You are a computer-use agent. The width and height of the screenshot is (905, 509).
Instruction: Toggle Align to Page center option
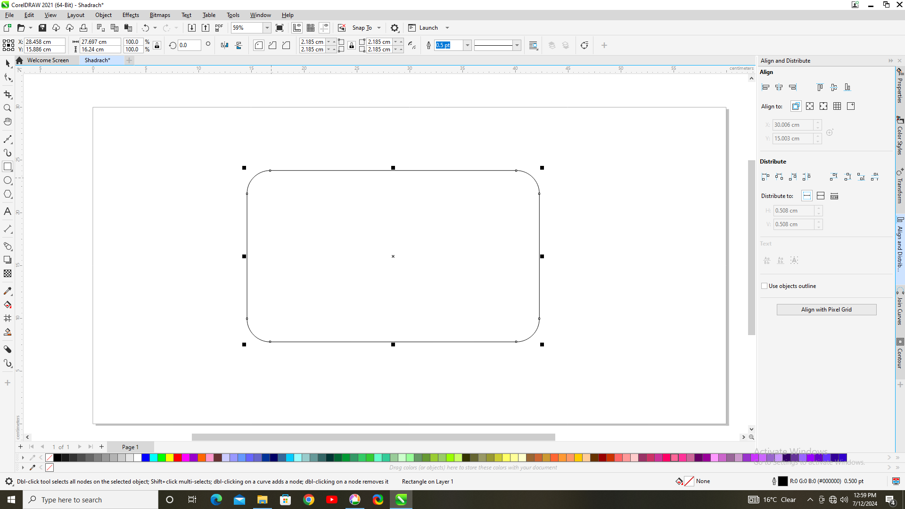coord(823,106)
